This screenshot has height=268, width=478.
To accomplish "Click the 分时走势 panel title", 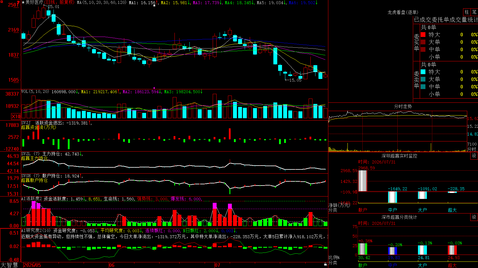I will coord(403,106).
